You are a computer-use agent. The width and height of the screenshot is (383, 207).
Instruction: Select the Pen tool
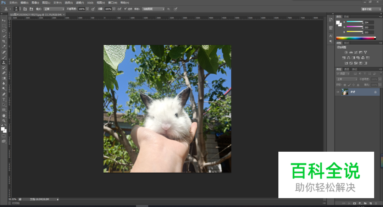click(4, 94)
